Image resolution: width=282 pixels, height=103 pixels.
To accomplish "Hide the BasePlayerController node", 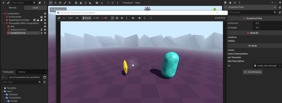I will (45, 20).
